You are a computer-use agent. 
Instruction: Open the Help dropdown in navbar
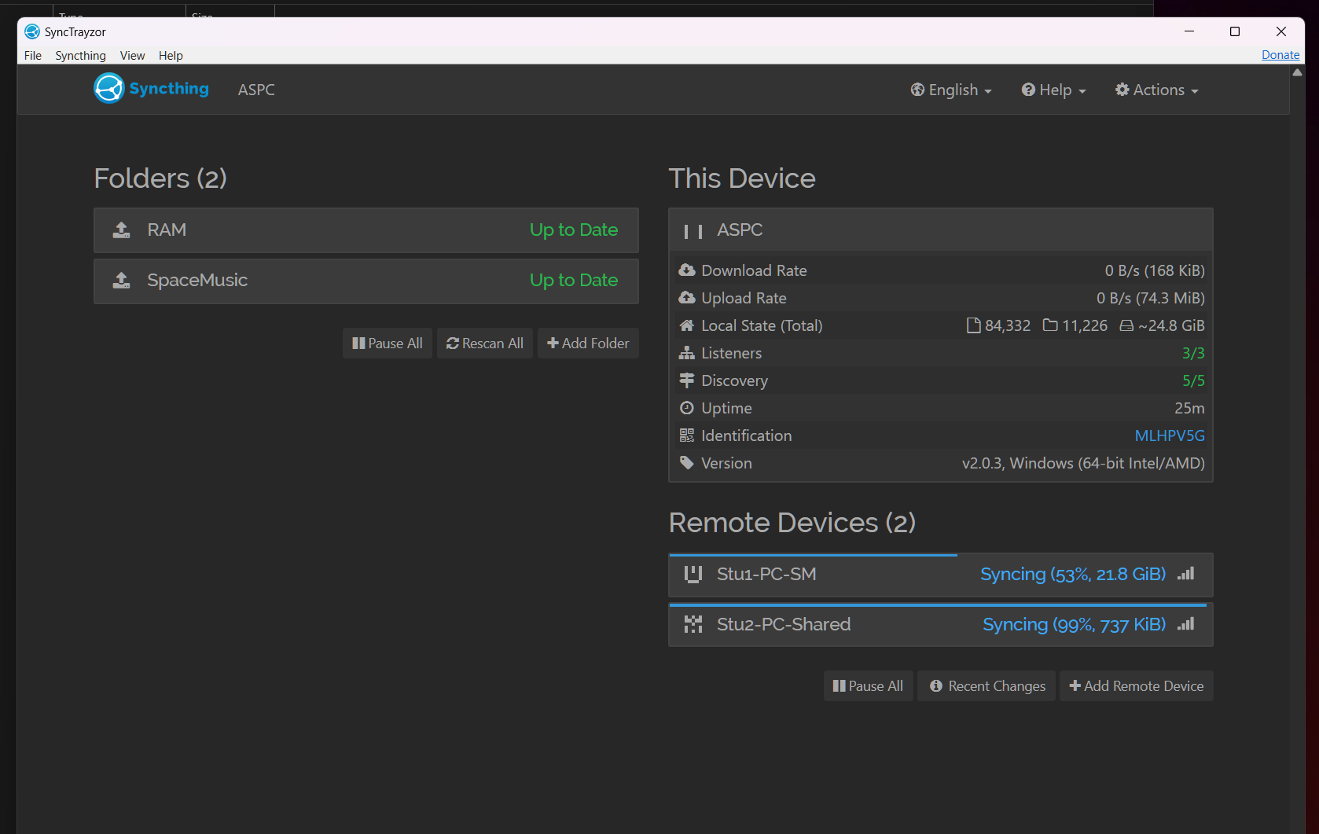point(1053,90)
